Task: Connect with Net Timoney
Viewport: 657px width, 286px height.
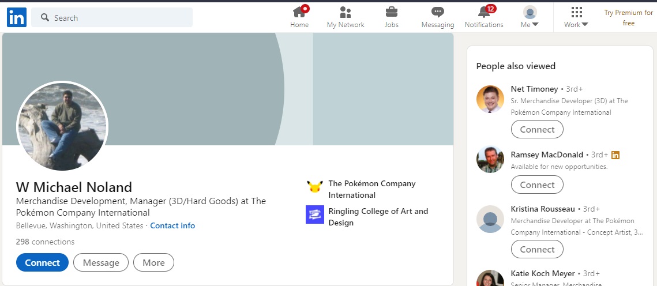Action: (x=537, y=129)
